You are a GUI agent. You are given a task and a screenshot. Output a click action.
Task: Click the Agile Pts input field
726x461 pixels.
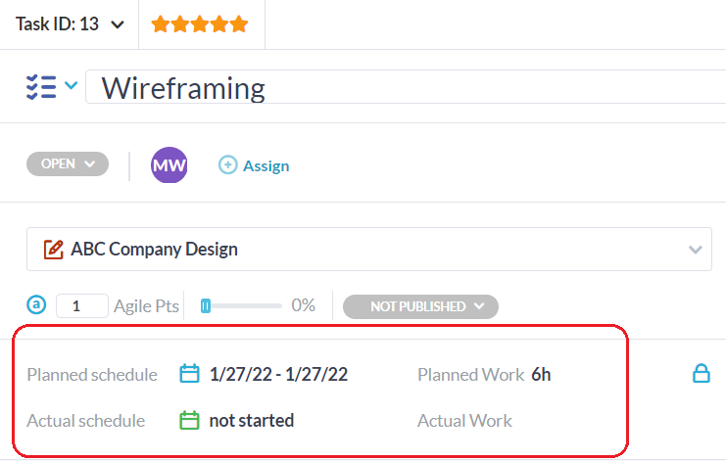pyautogui.click(x=82, y=306)
